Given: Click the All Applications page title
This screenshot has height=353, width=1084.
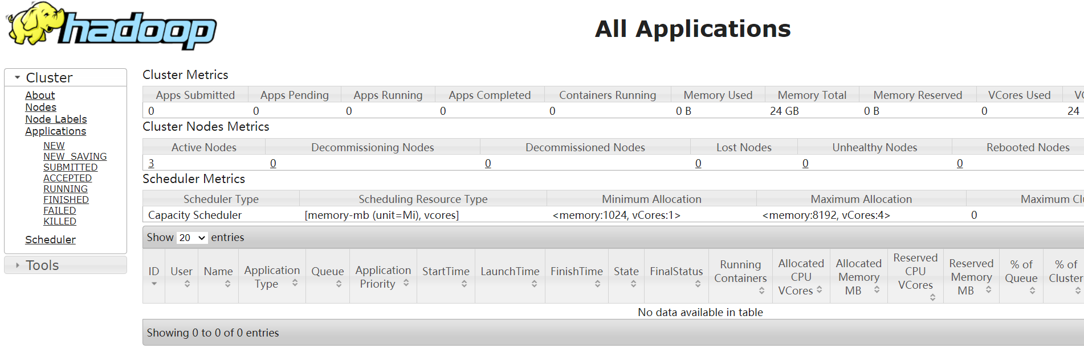Looking at the screenshot, I should pyautogui.click(x=692, y=28).
